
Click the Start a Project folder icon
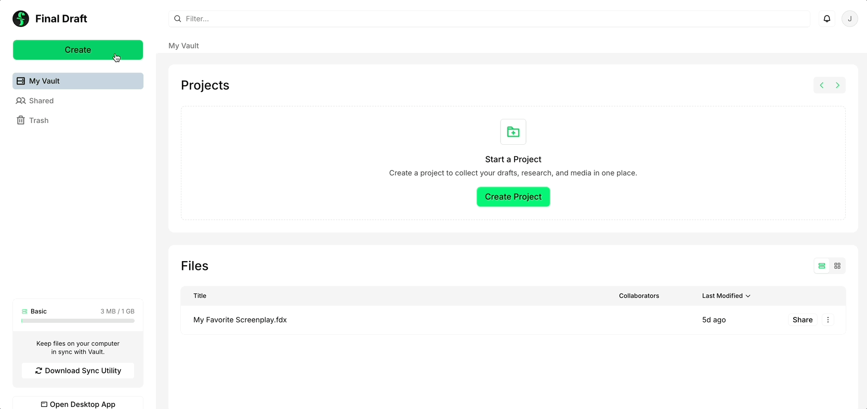click(513, 132)
